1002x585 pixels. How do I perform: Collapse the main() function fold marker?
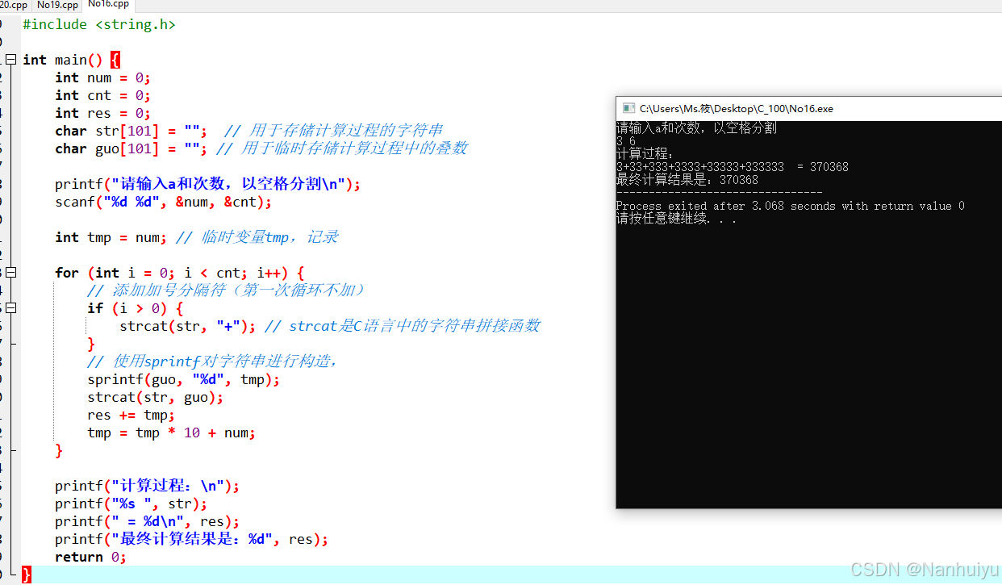pos(10,60)
